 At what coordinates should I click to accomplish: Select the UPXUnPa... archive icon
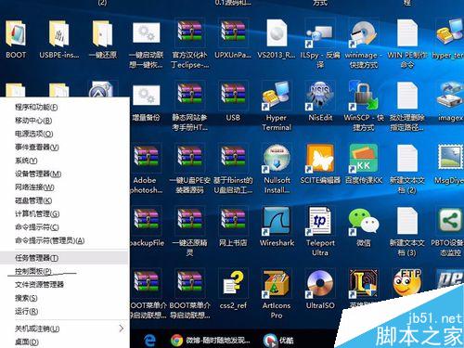click(233, 32)
